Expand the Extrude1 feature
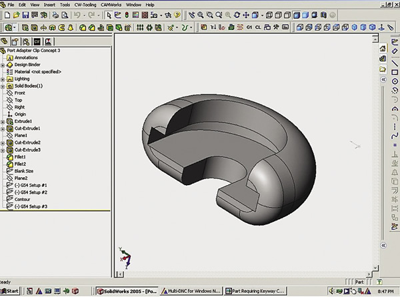400x297 pixels. 3,122
